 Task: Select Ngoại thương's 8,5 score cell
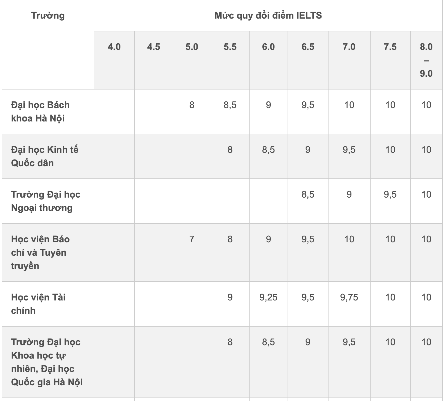(x=308, y=194)
